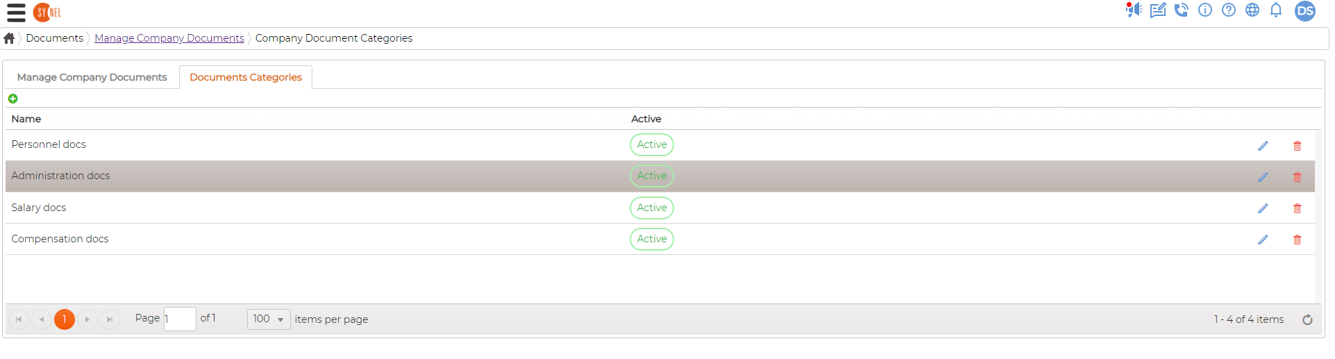Toggle Active status for Personnel docs
Image resolution: width=1335 pixels, height=359 pixels.
coord(652,144)
